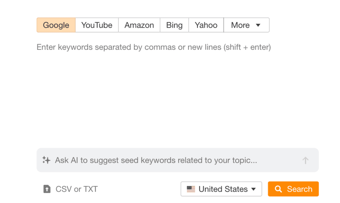Image resolution: width=340 pixels, height=203 pixels.
Task: Open the More menu for extra search engines
Action: [246, 25]
